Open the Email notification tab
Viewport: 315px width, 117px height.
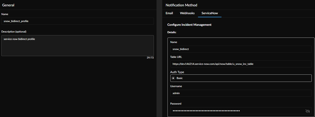click(169, 13)
